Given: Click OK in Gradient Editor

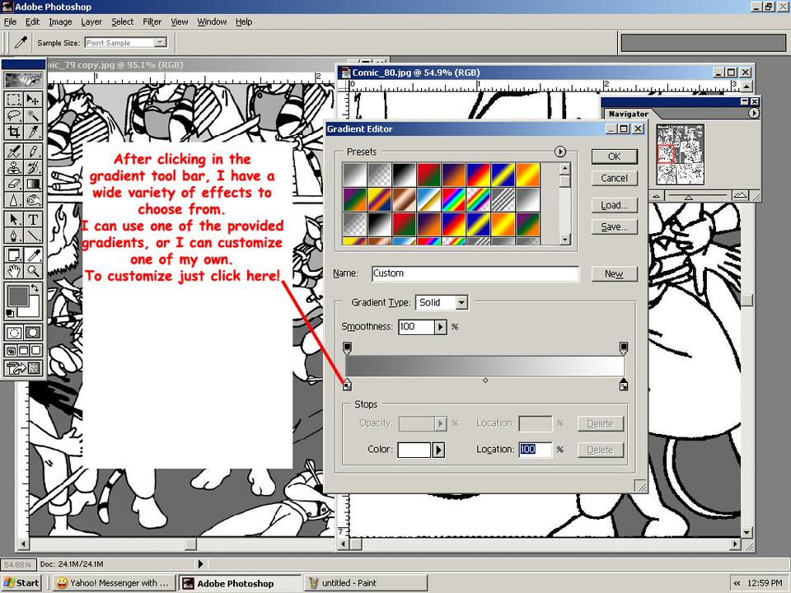Looking at the screenshot, I should click(x=615, y=156).
